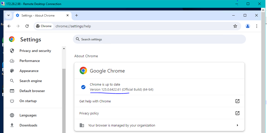This screenshot has width=267, height=133.
Task: Click external link icon for Privacy policy
Action: click(x=237, y=113)
